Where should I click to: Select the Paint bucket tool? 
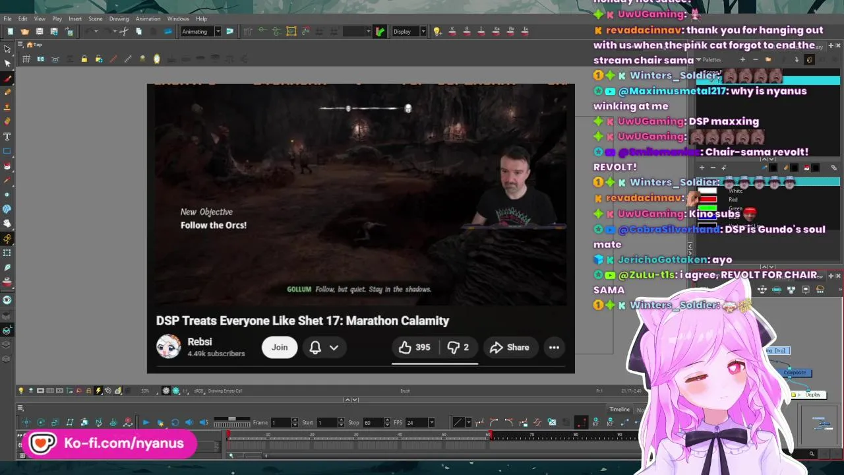pos(7,165)
